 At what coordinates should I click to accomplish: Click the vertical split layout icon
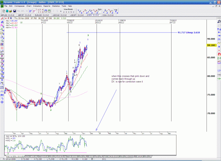tap(50, 11)
